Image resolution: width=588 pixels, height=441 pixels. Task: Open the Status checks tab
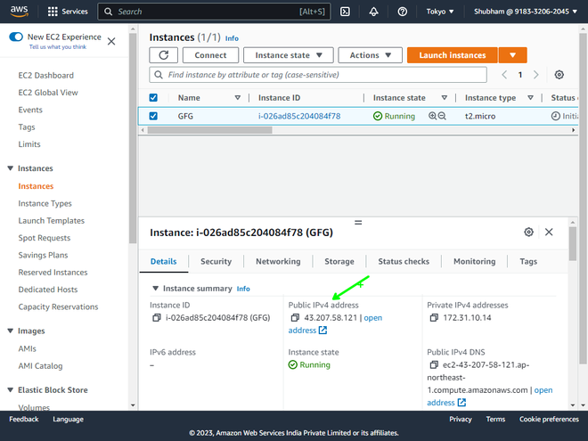tap(404, 261)
